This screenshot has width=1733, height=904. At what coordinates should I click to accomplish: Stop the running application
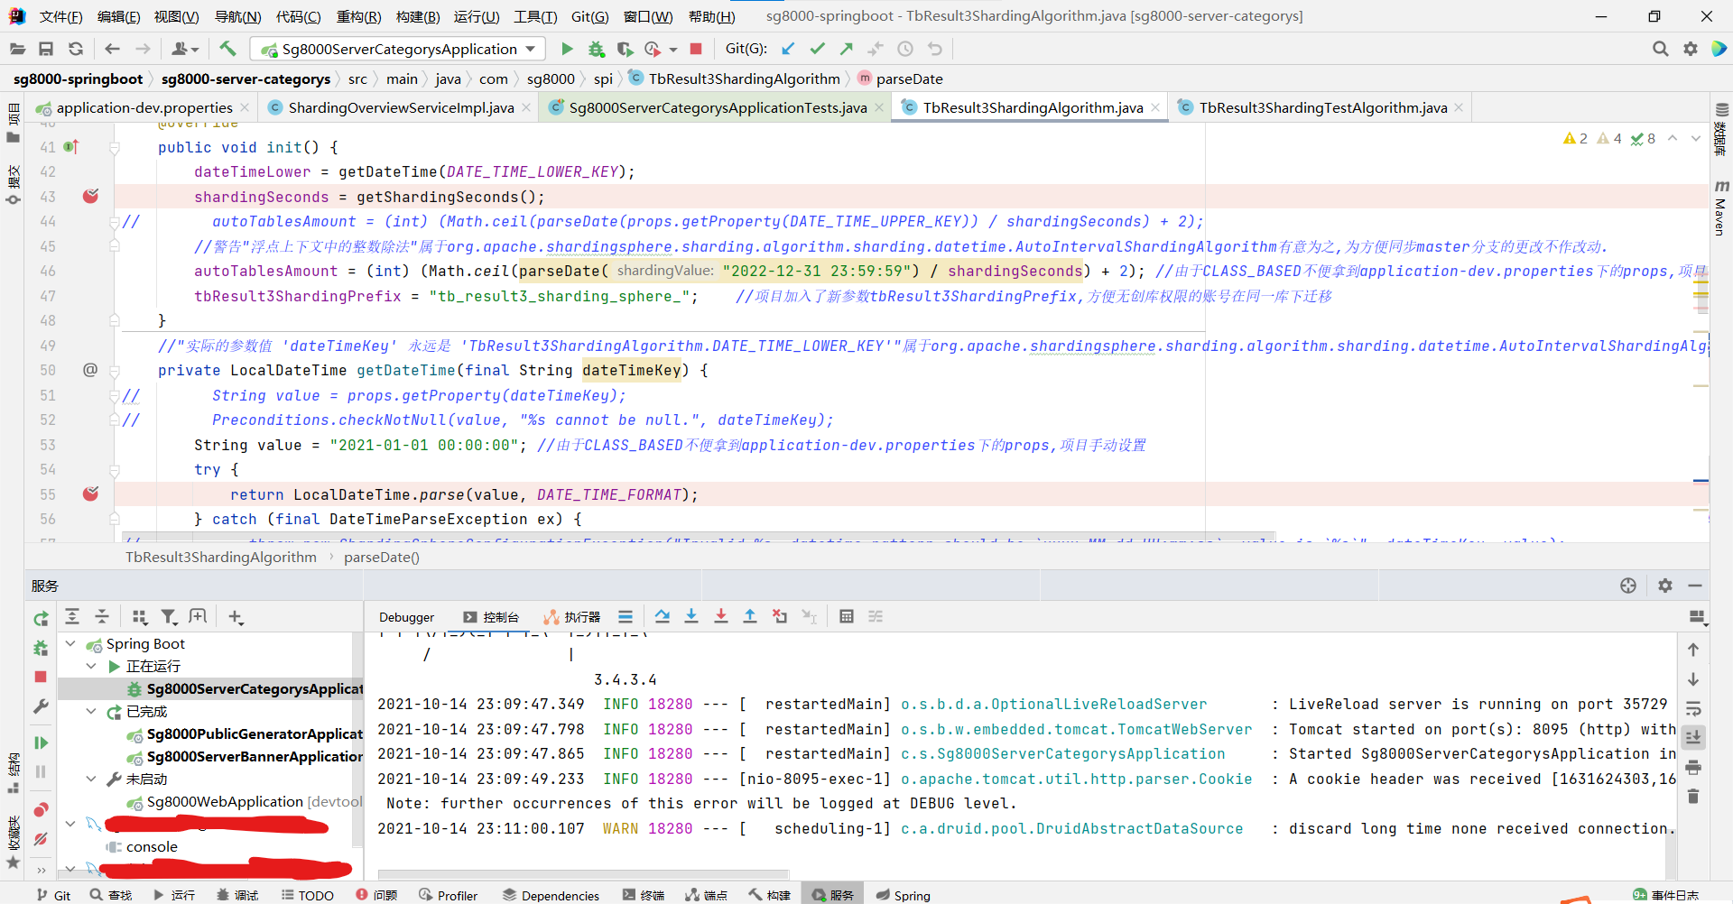pos(695,49)
